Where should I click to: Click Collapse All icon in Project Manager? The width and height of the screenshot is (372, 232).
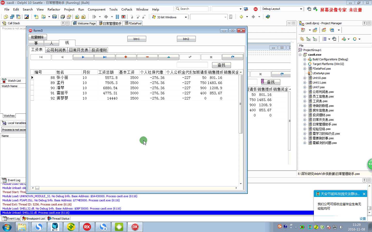point(315,39)
